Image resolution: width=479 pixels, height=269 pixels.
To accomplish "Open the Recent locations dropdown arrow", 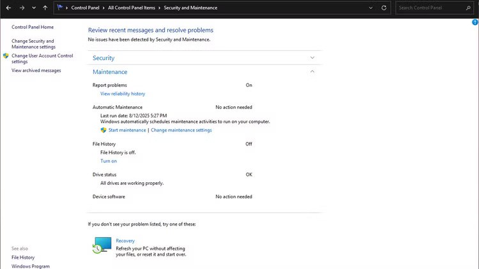I will pos(33,8).
